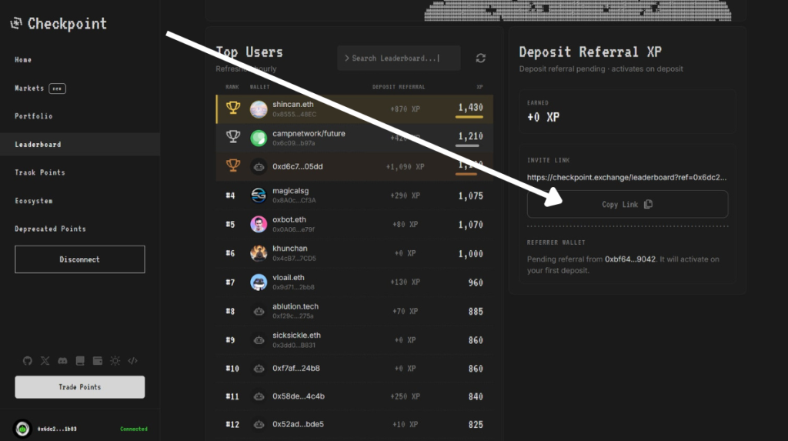Screen dimensions: 788x441
Task: Open the Markets menu item
Action: click(29, 88)
